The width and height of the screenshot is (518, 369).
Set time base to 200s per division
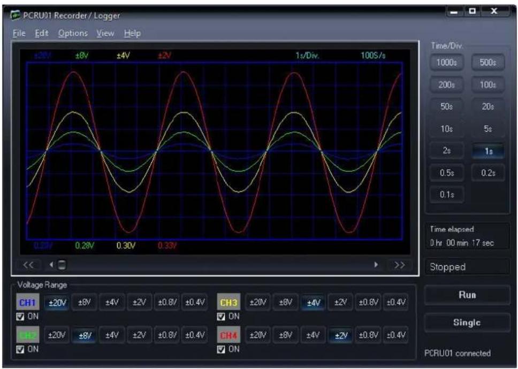coord(447,84)
